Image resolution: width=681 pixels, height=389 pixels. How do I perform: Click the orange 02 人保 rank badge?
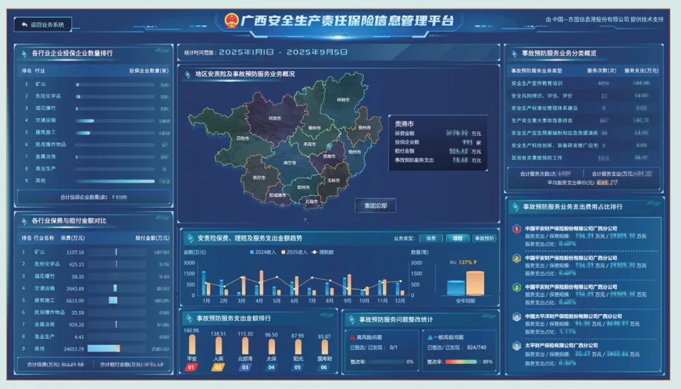point(218,367)
